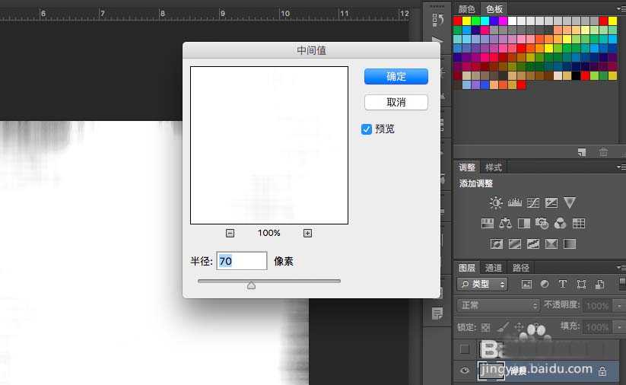The width and height of the screenshot is (626, 385).
Task: Confirm the filter with 确定 button
Action: click(396, 76)
